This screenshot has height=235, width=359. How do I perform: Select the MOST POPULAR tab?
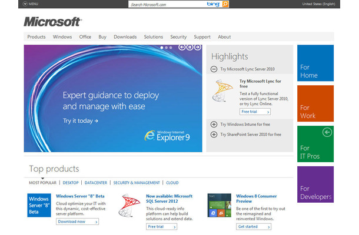42,183
